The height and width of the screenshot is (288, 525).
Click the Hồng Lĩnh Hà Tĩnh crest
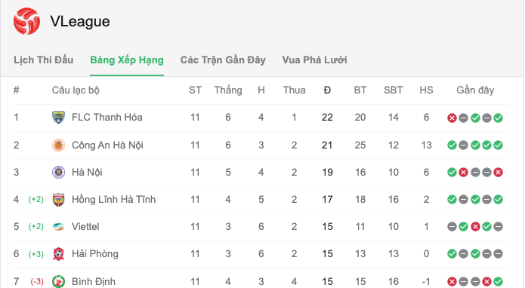(59, 200)
